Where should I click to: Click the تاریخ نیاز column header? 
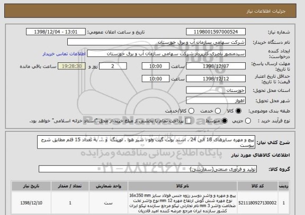[x=31, y=186]
